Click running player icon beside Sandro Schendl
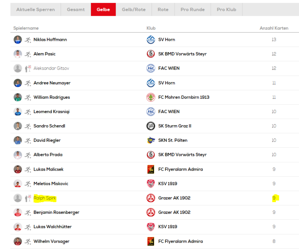The width and height of the screenshot is (299, 251). click(28, 126)
